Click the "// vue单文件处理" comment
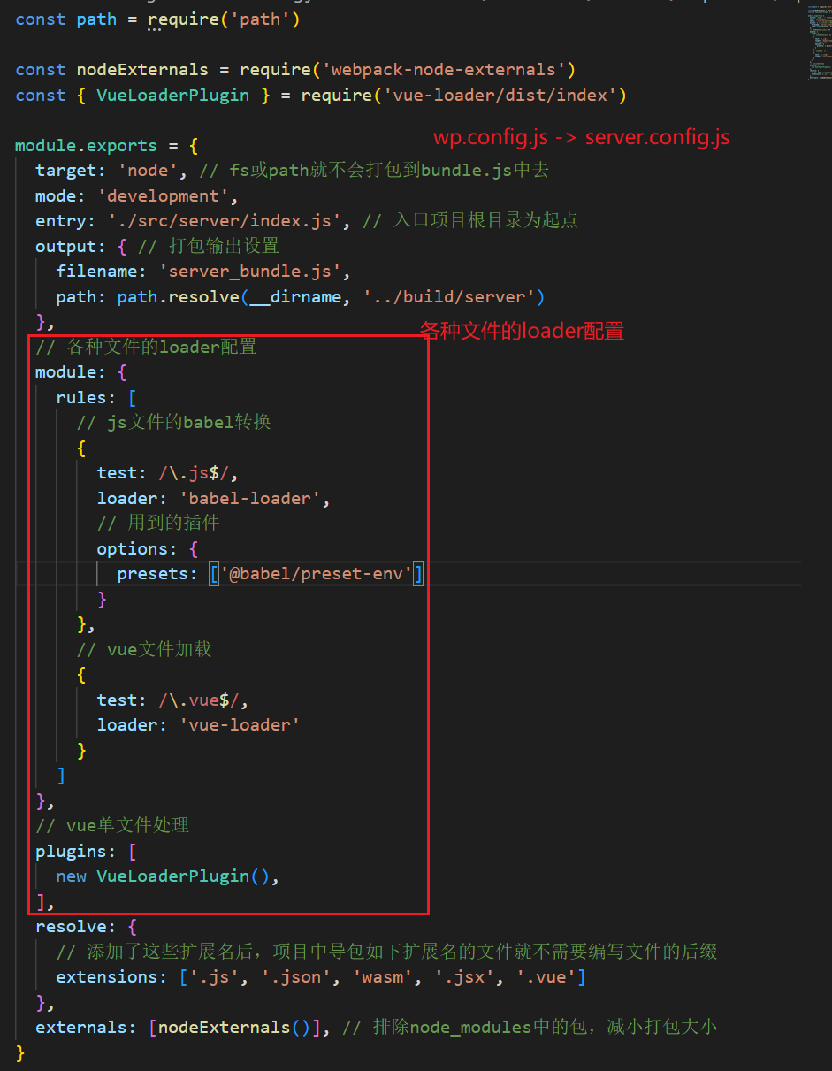This screenshot has height=1071, width=832. click(x=112, y=826)
